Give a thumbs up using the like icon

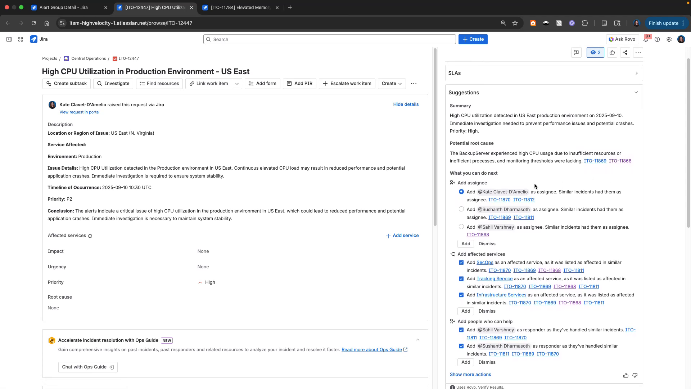(612, 52)
